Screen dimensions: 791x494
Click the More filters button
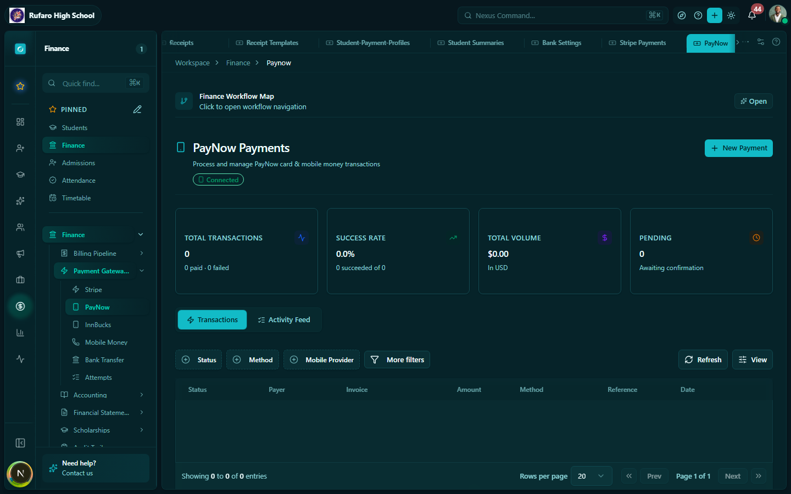tap(397, 360)
